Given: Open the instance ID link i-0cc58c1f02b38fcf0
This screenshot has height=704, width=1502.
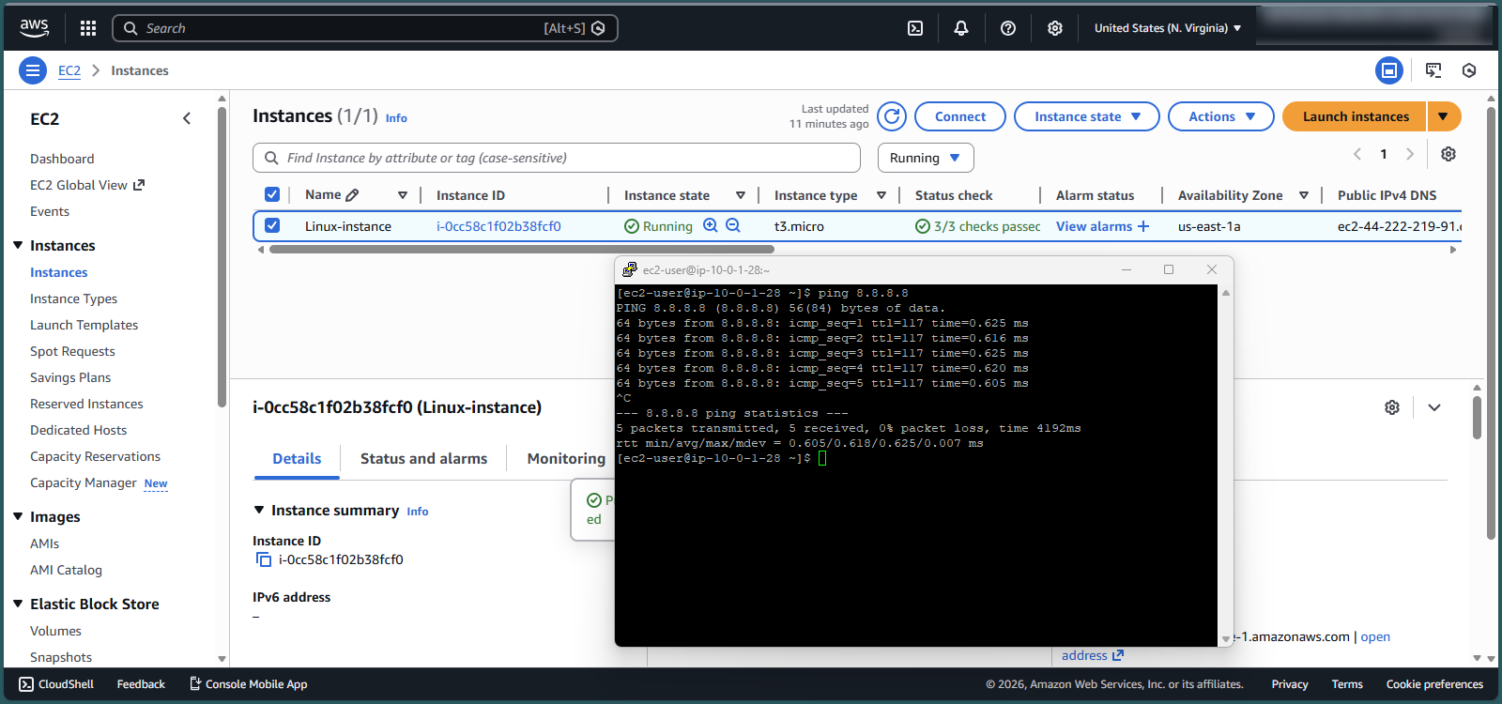Looking at the screenshot, I should (x=498, y=226).
